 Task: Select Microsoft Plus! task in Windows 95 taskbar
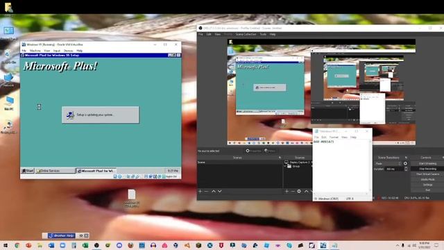(96, 171)
